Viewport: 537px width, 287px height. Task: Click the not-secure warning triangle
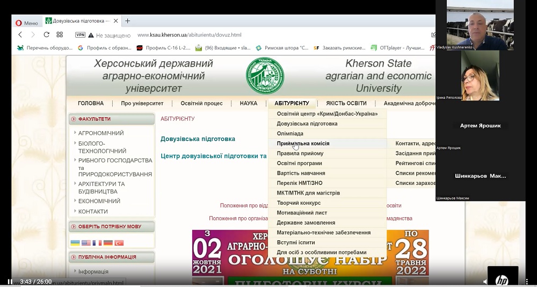point(91,35)
